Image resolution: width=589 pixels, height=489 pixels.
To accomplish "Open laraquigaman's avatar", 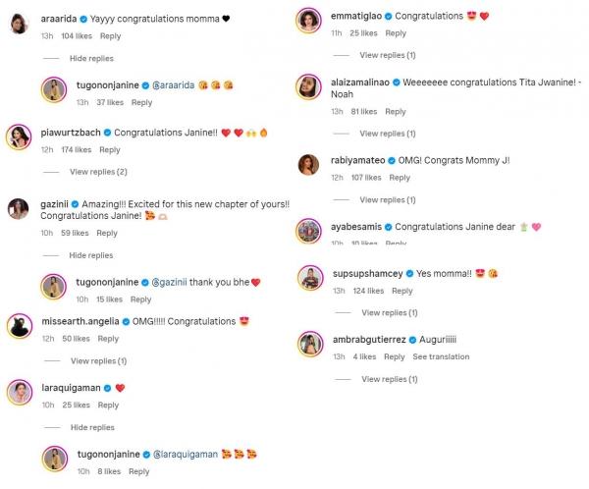I will (x=18, y=393).
